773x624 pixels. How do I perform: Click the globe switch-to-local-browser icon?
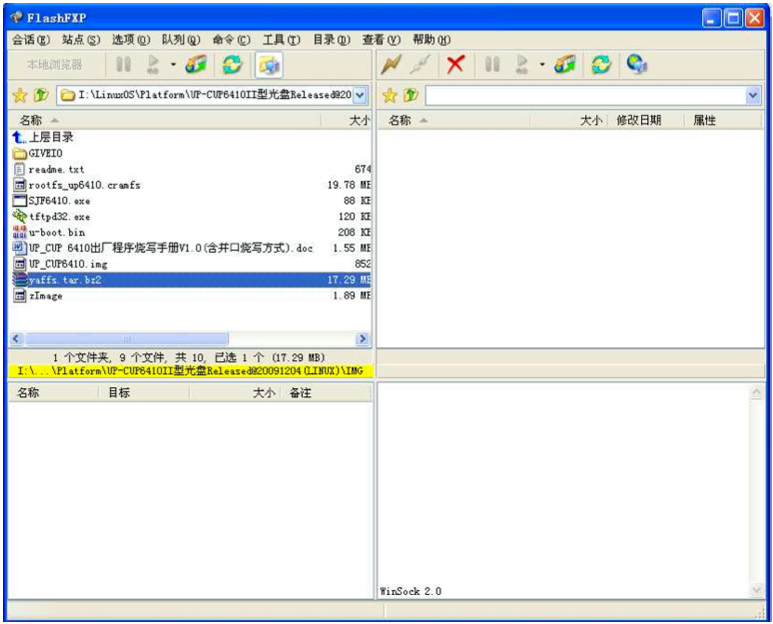pos(637,64)
